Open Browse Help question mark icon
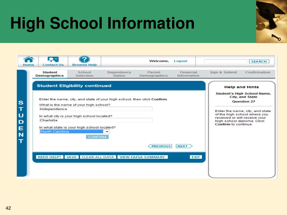The image size is (287, 215). click(x=84, y=59)
